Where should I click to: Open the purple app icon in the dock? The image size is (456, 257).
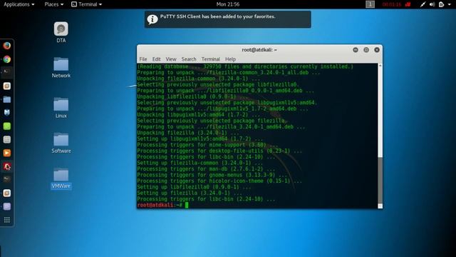pyautogui.click(x=7, y=206)
